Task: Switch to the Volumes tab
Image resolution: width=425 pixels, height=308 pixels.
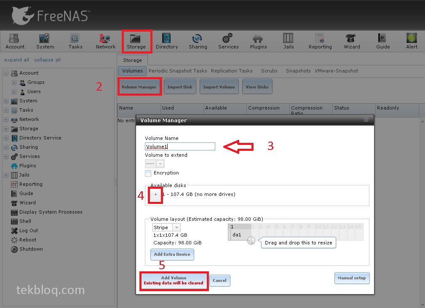Action: pyautogui.click(x=132, y=71)
